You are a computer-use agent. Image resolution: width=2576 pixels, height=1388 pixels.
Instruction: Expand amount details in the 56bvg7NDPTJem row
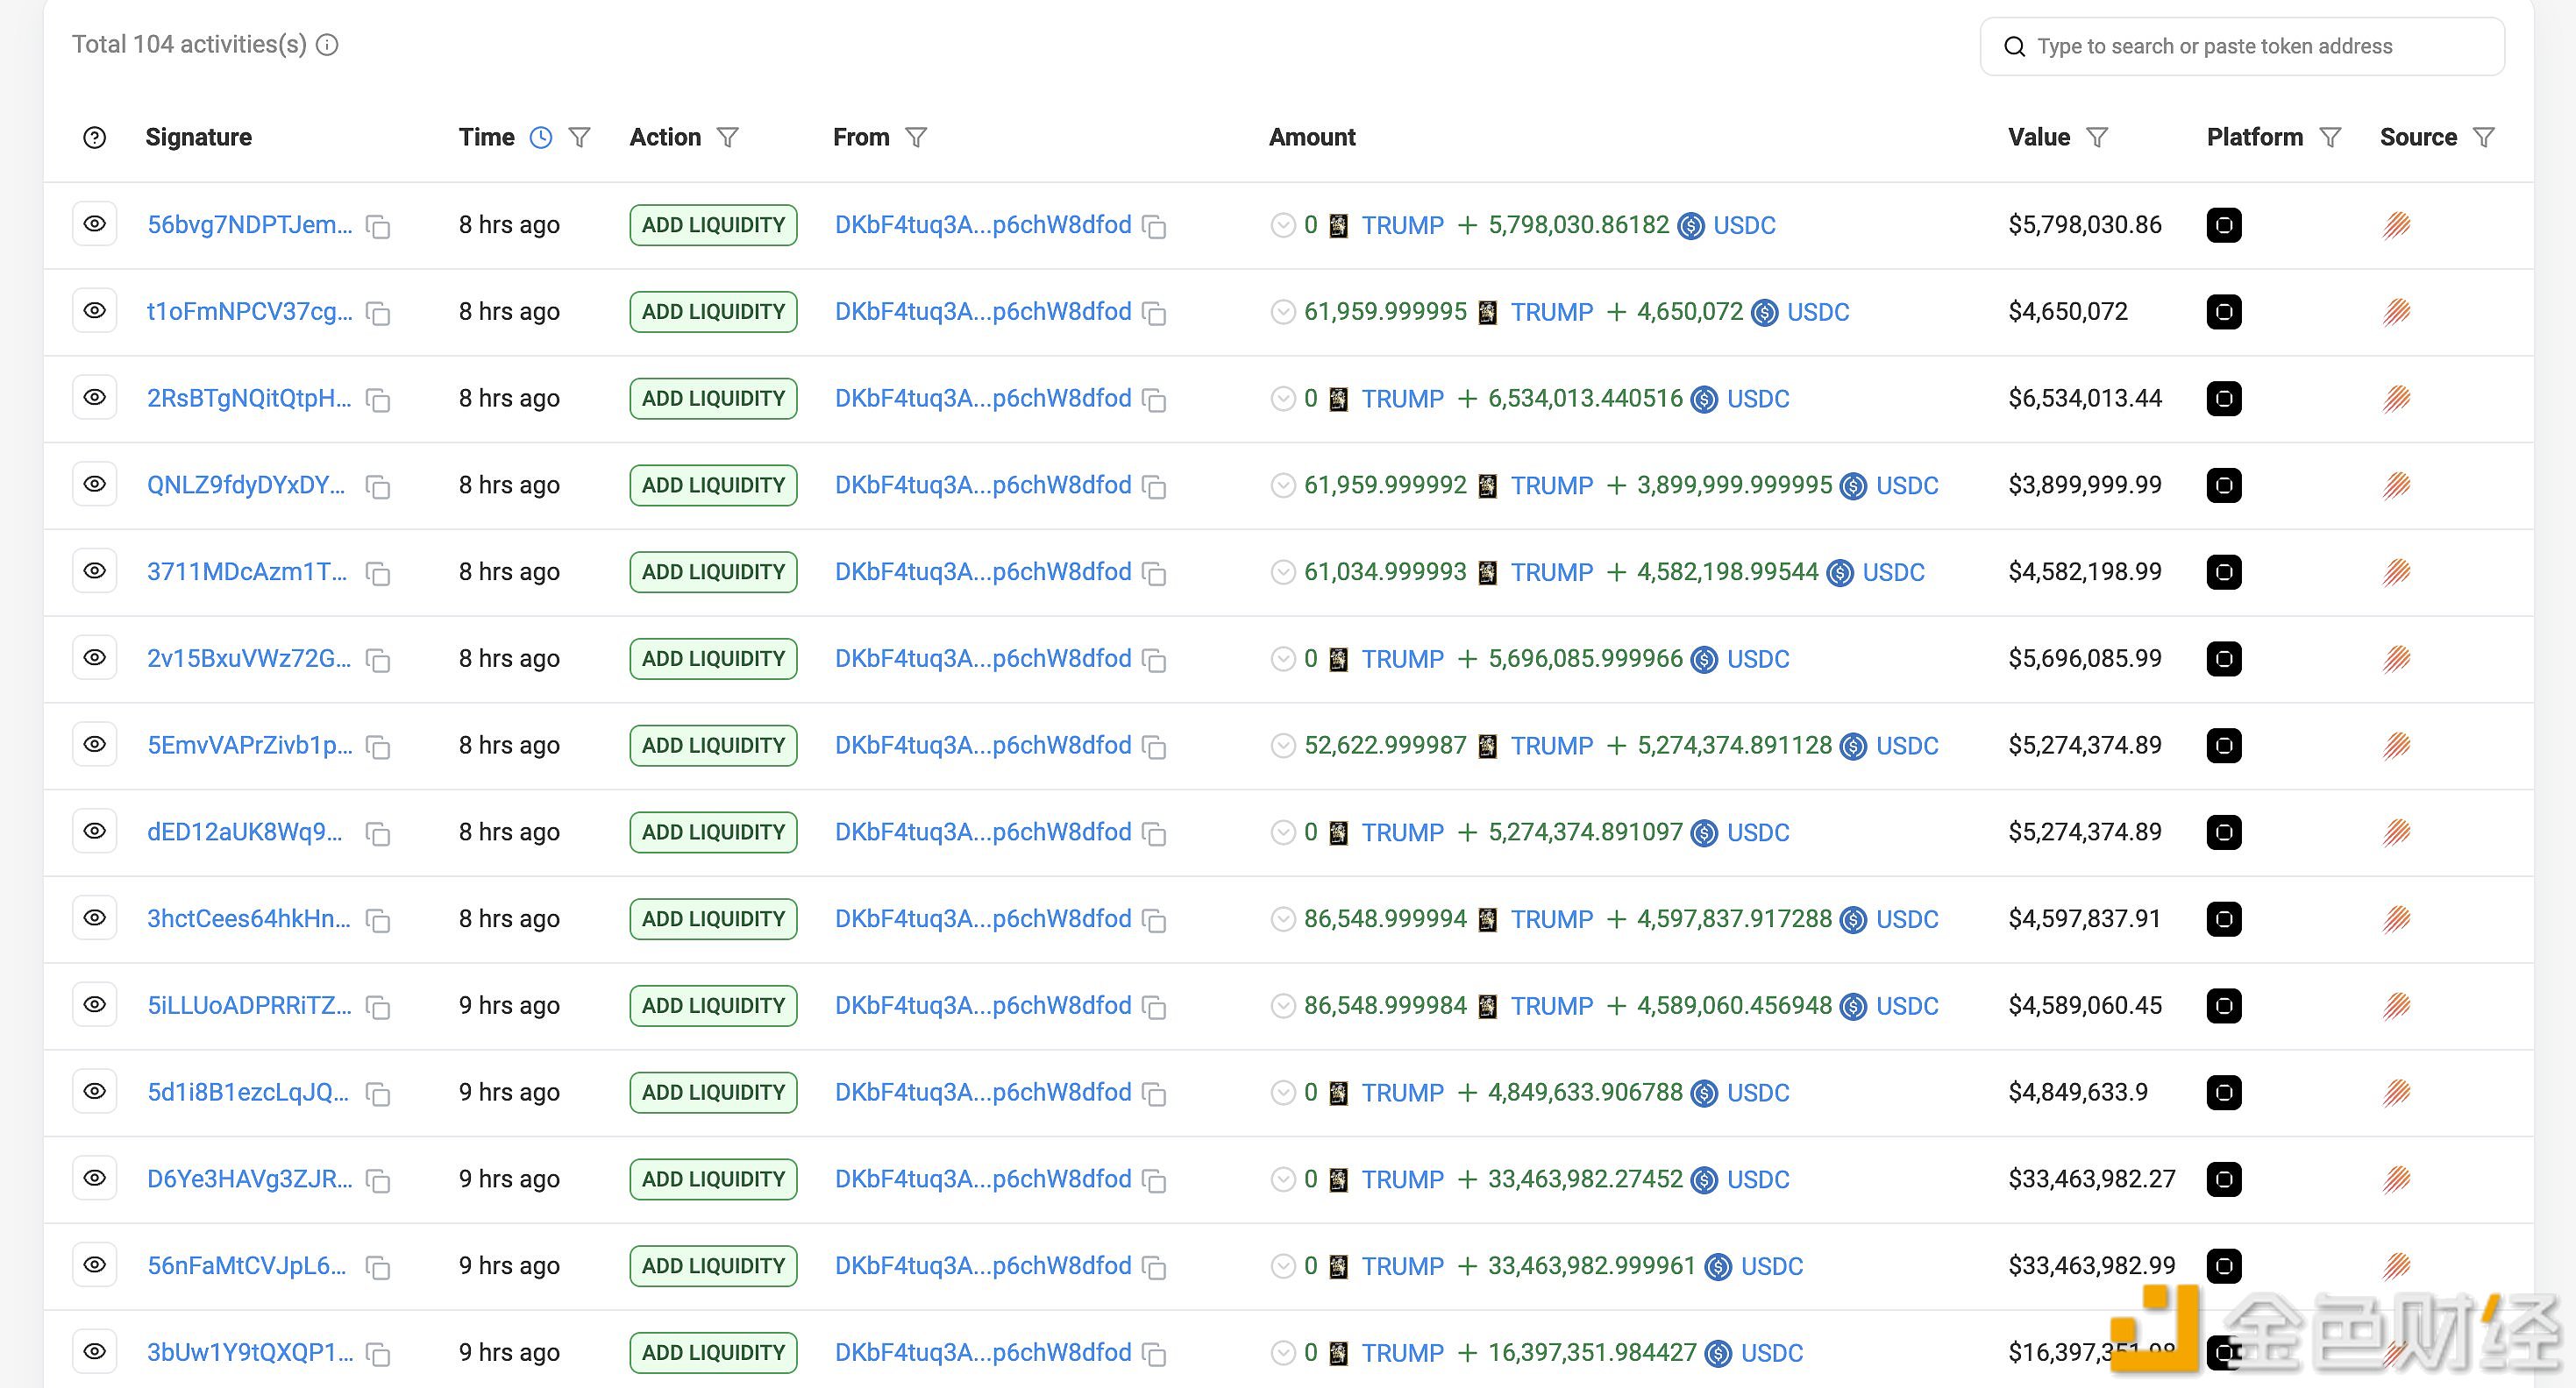(x=1283, y=226)
